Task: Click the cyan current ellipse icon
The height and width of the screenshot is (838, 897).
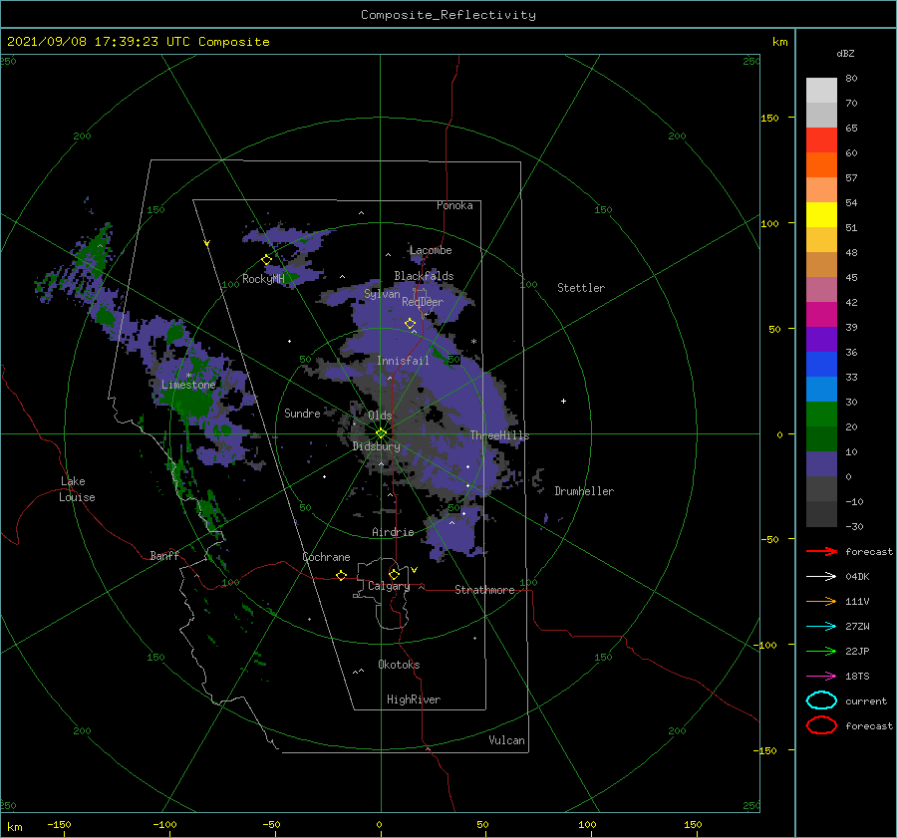Action: pyautogui.click(x=821, y=700)
